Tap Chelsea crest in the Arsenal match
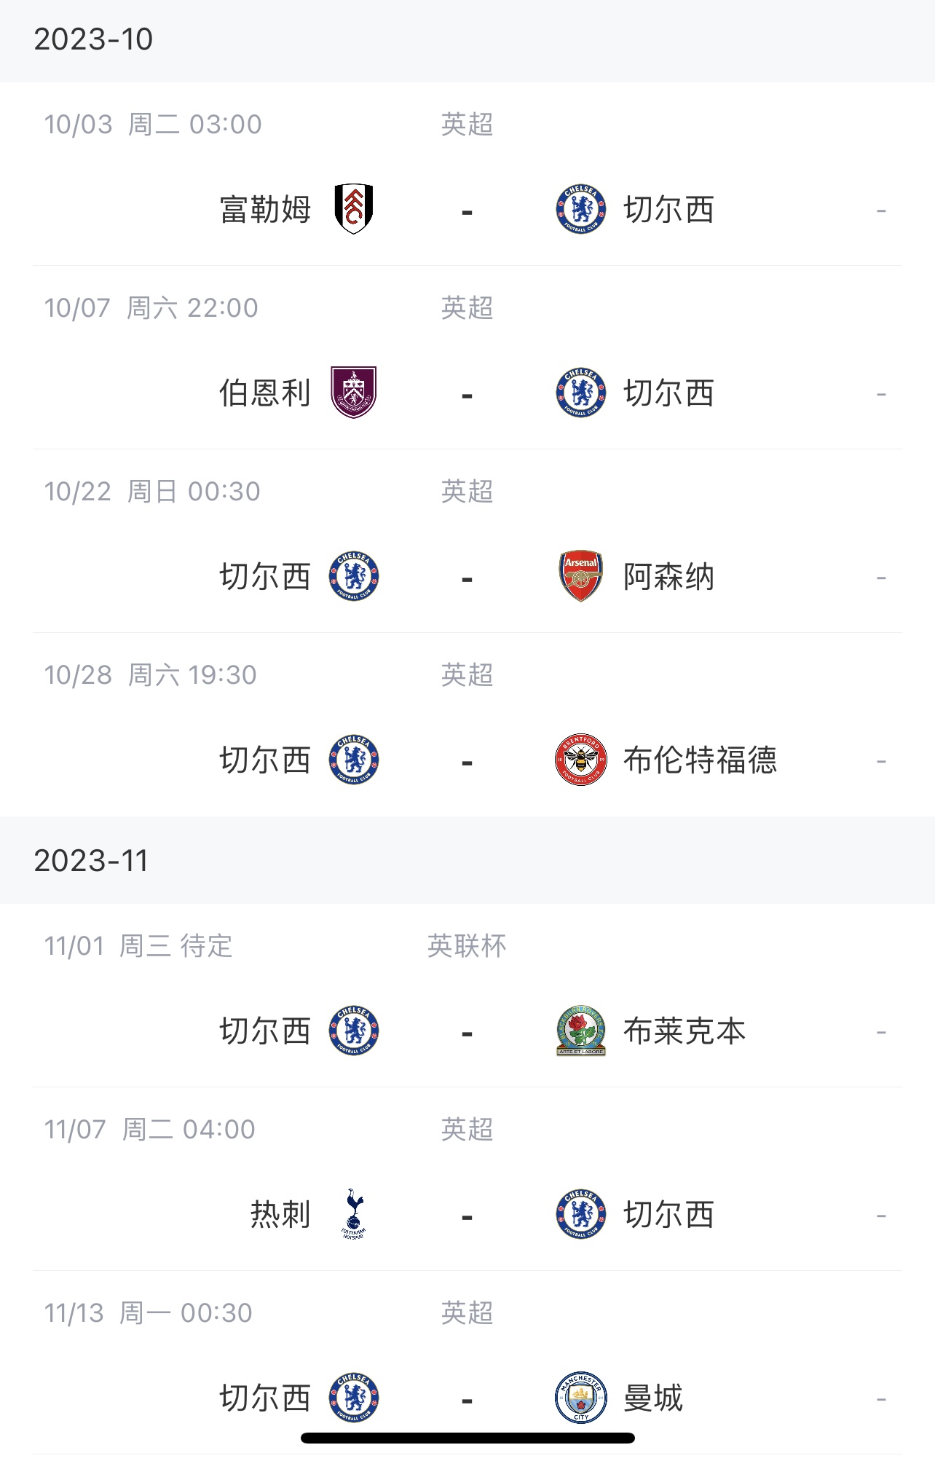 (354, 576)
